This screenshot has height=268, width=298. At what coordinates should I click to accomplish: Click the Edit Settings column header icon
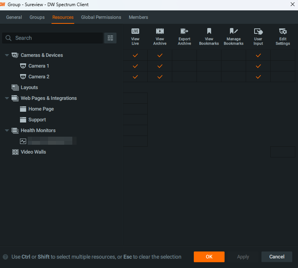click(283, 31)
